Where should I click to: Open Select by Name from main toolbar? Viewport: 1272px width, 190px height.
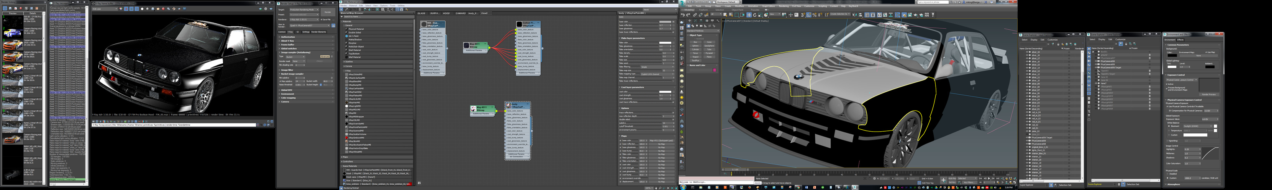(731, 15)
